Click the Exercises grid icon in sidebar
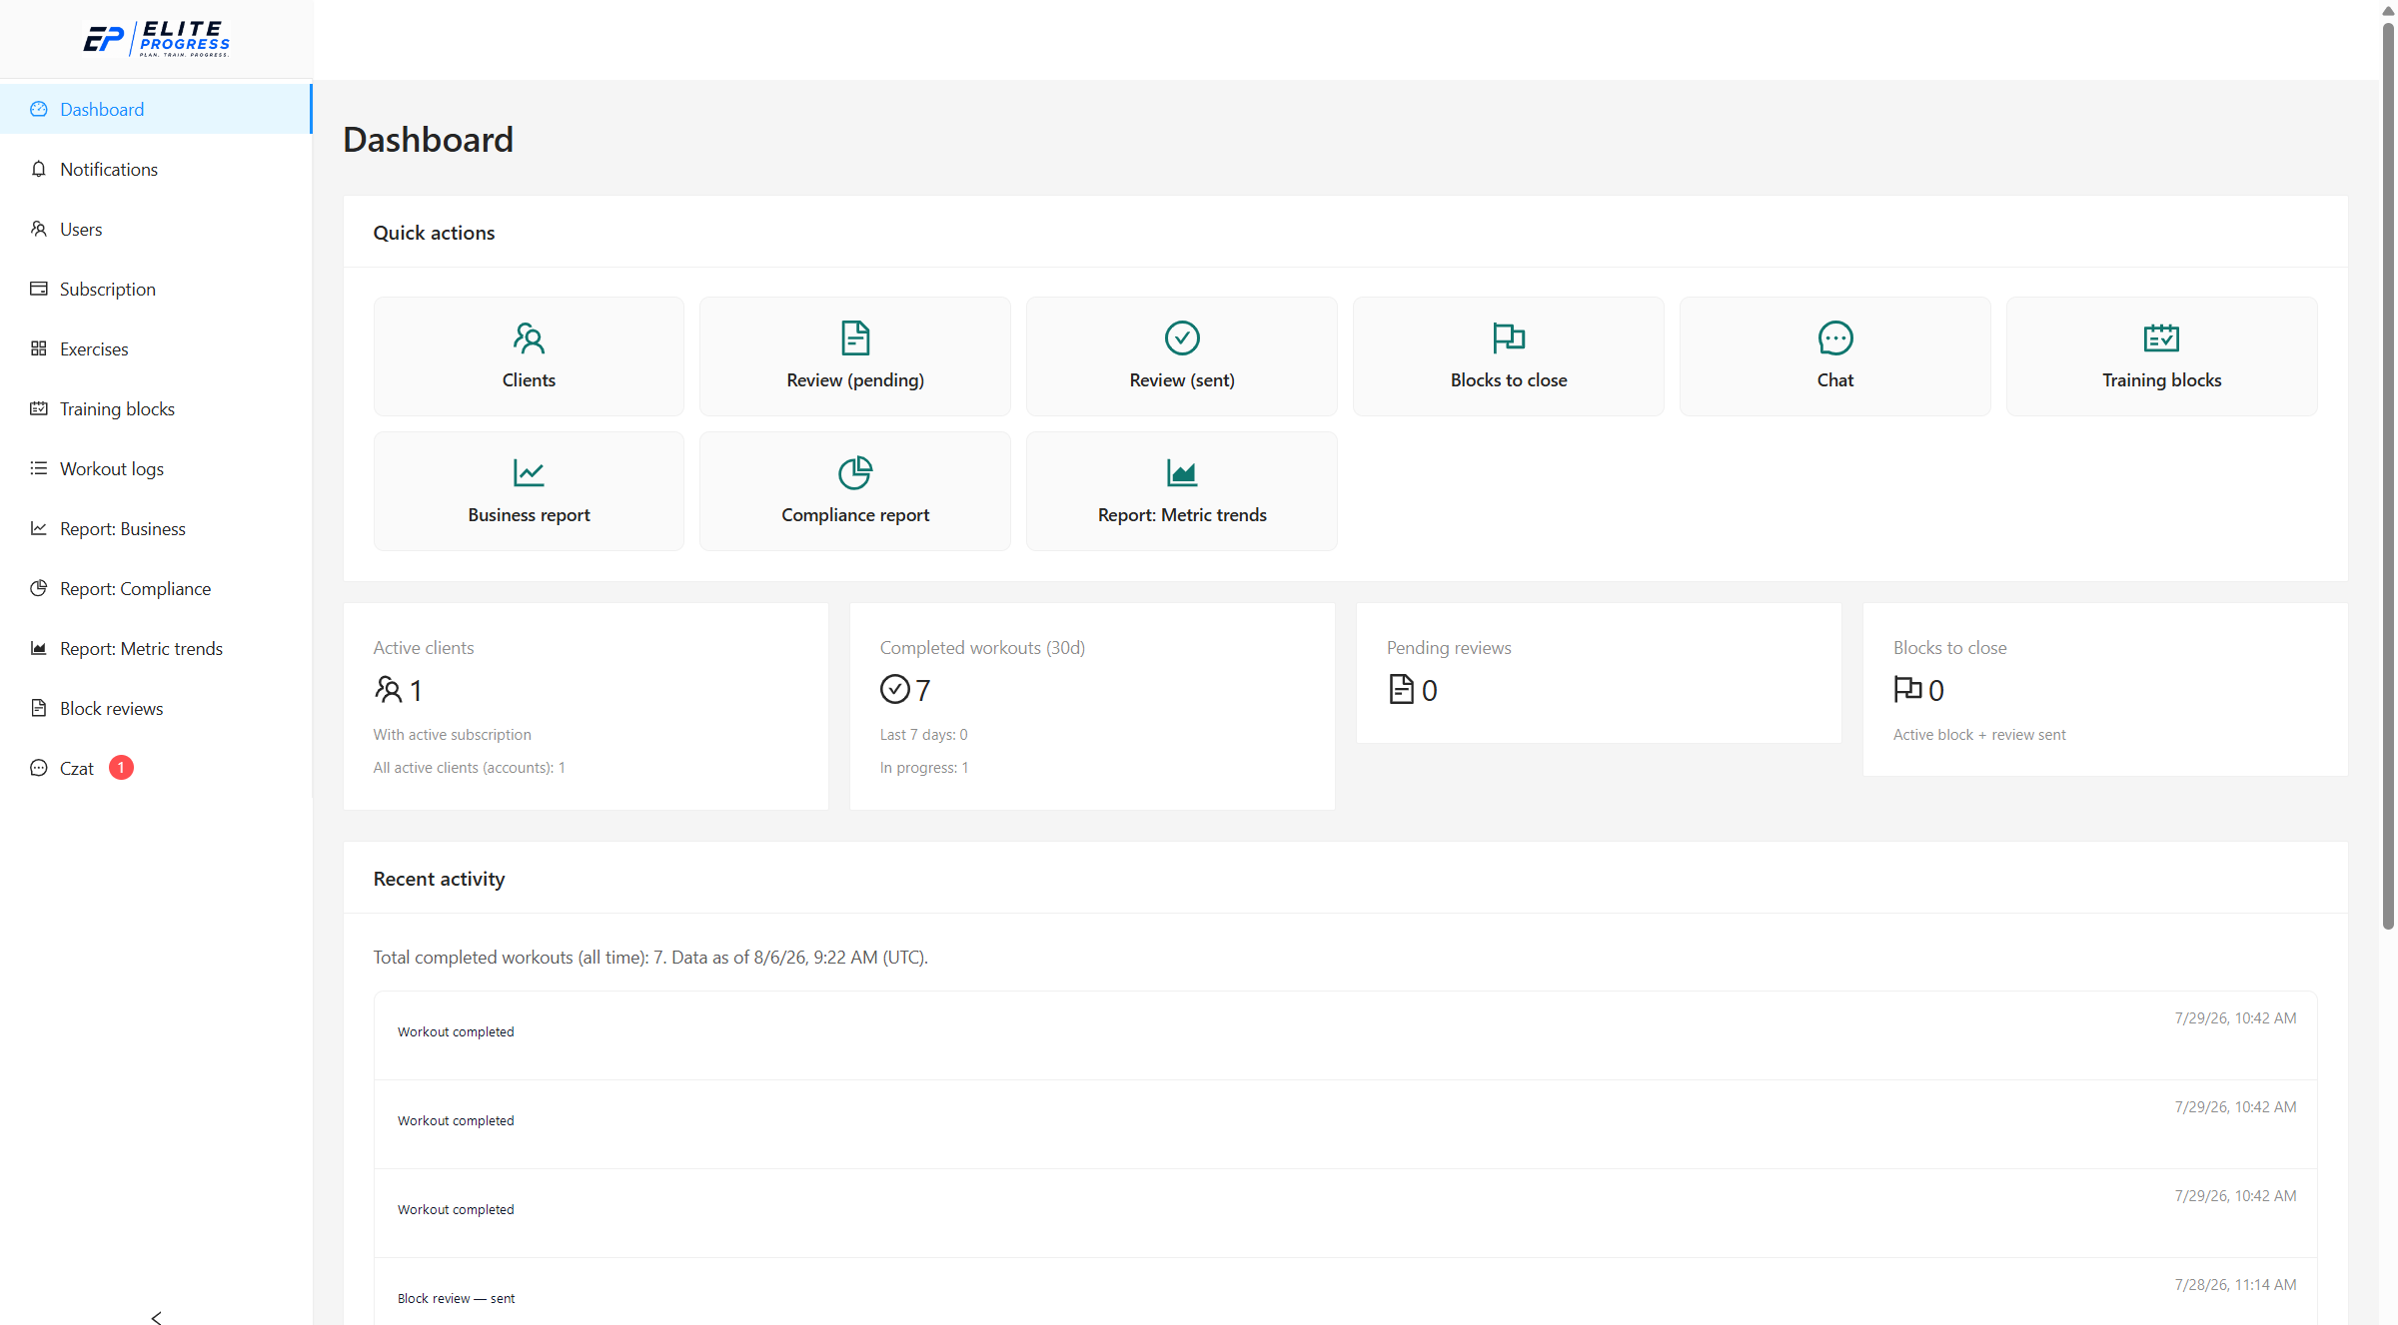Viewport: 2398px width, 1325px height. [39, 348]
